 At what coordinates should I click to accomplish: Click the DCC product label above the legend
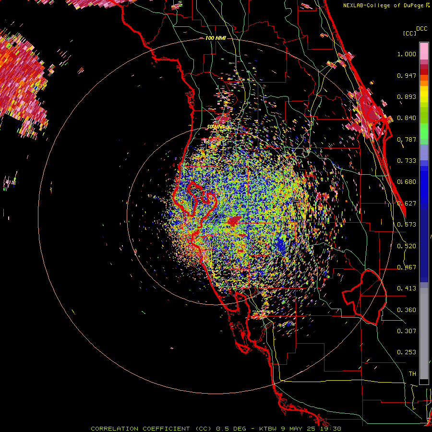[x=421, y=28]
